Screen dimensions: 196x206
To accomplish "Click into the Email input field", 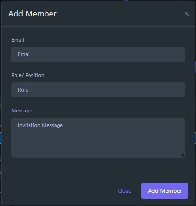I will (98, 54).
